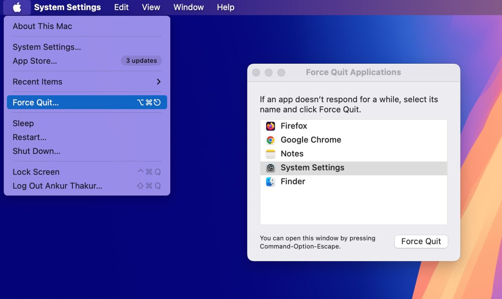Click the 3 updates badge

142,61
